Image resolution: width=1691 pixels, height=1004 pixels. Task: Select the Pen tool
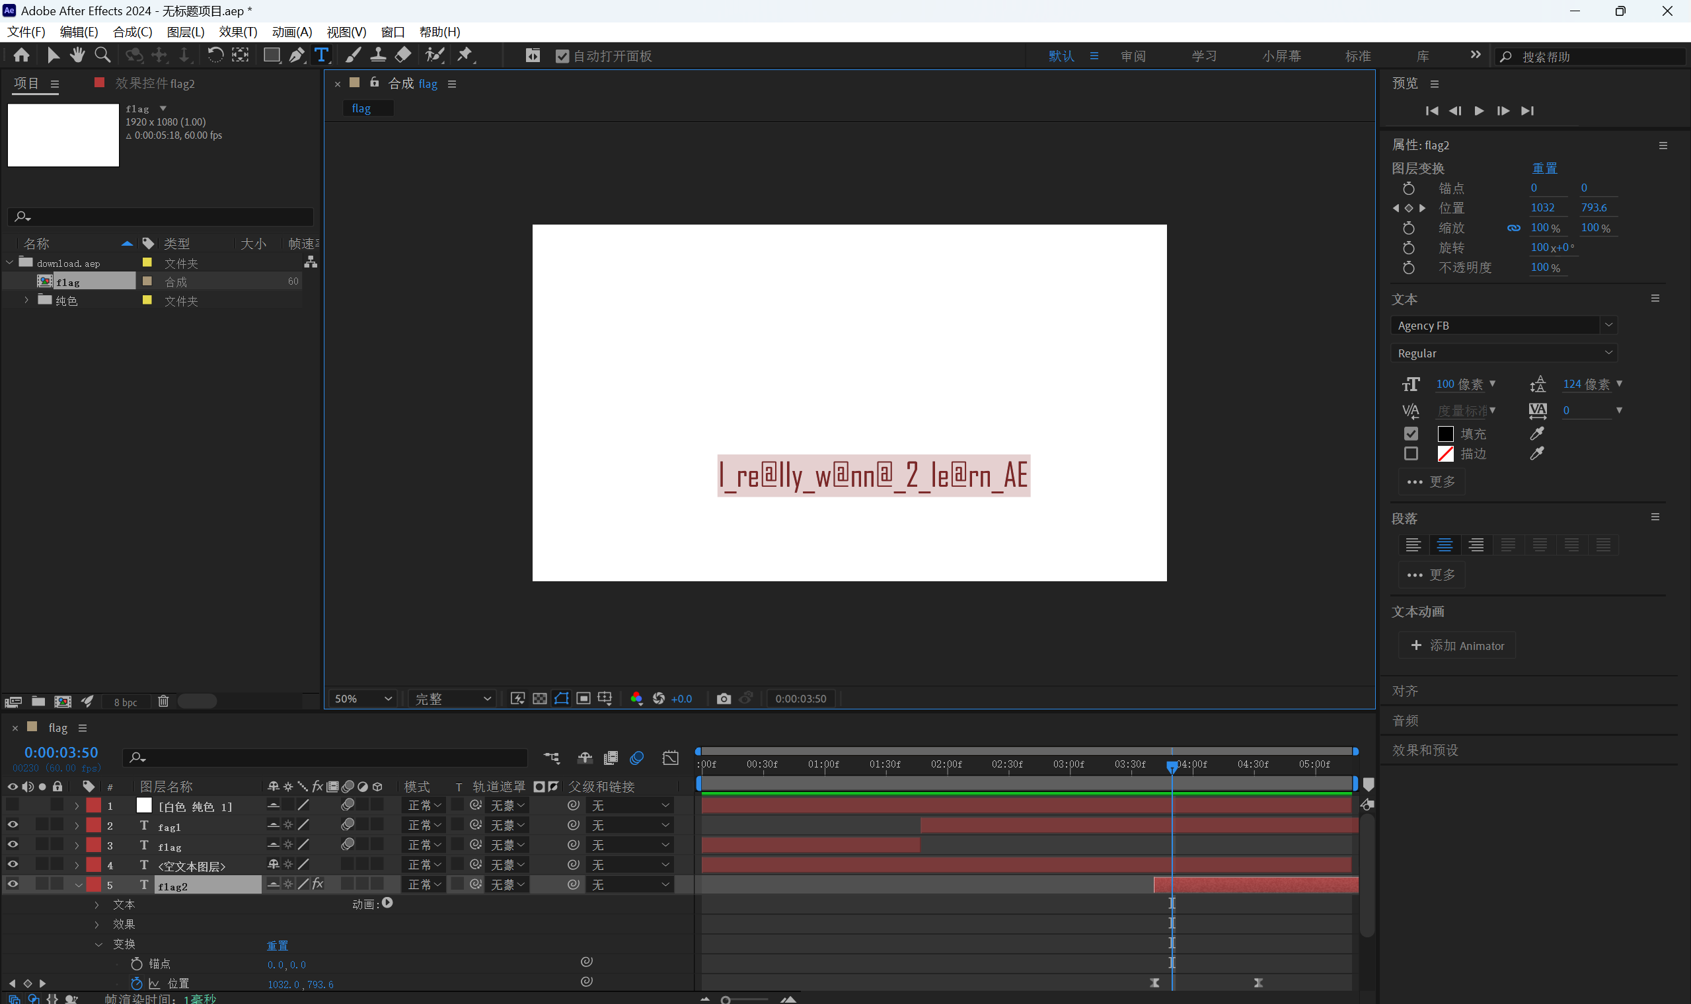(x=297, y=55)
